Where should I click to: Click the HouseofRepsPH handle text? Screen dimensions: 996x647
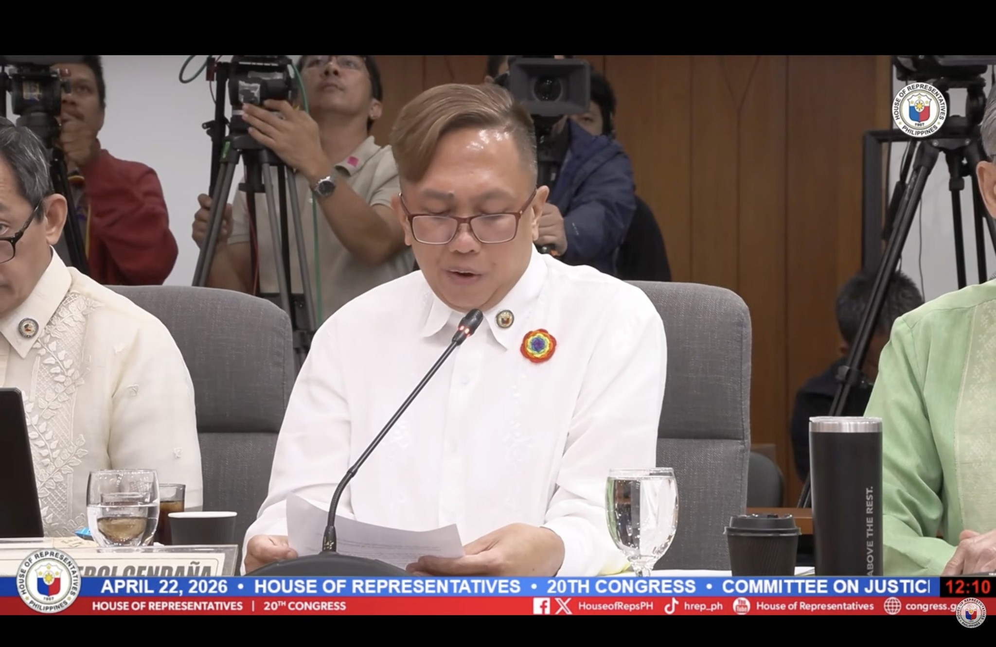click(x=616, y=606)
